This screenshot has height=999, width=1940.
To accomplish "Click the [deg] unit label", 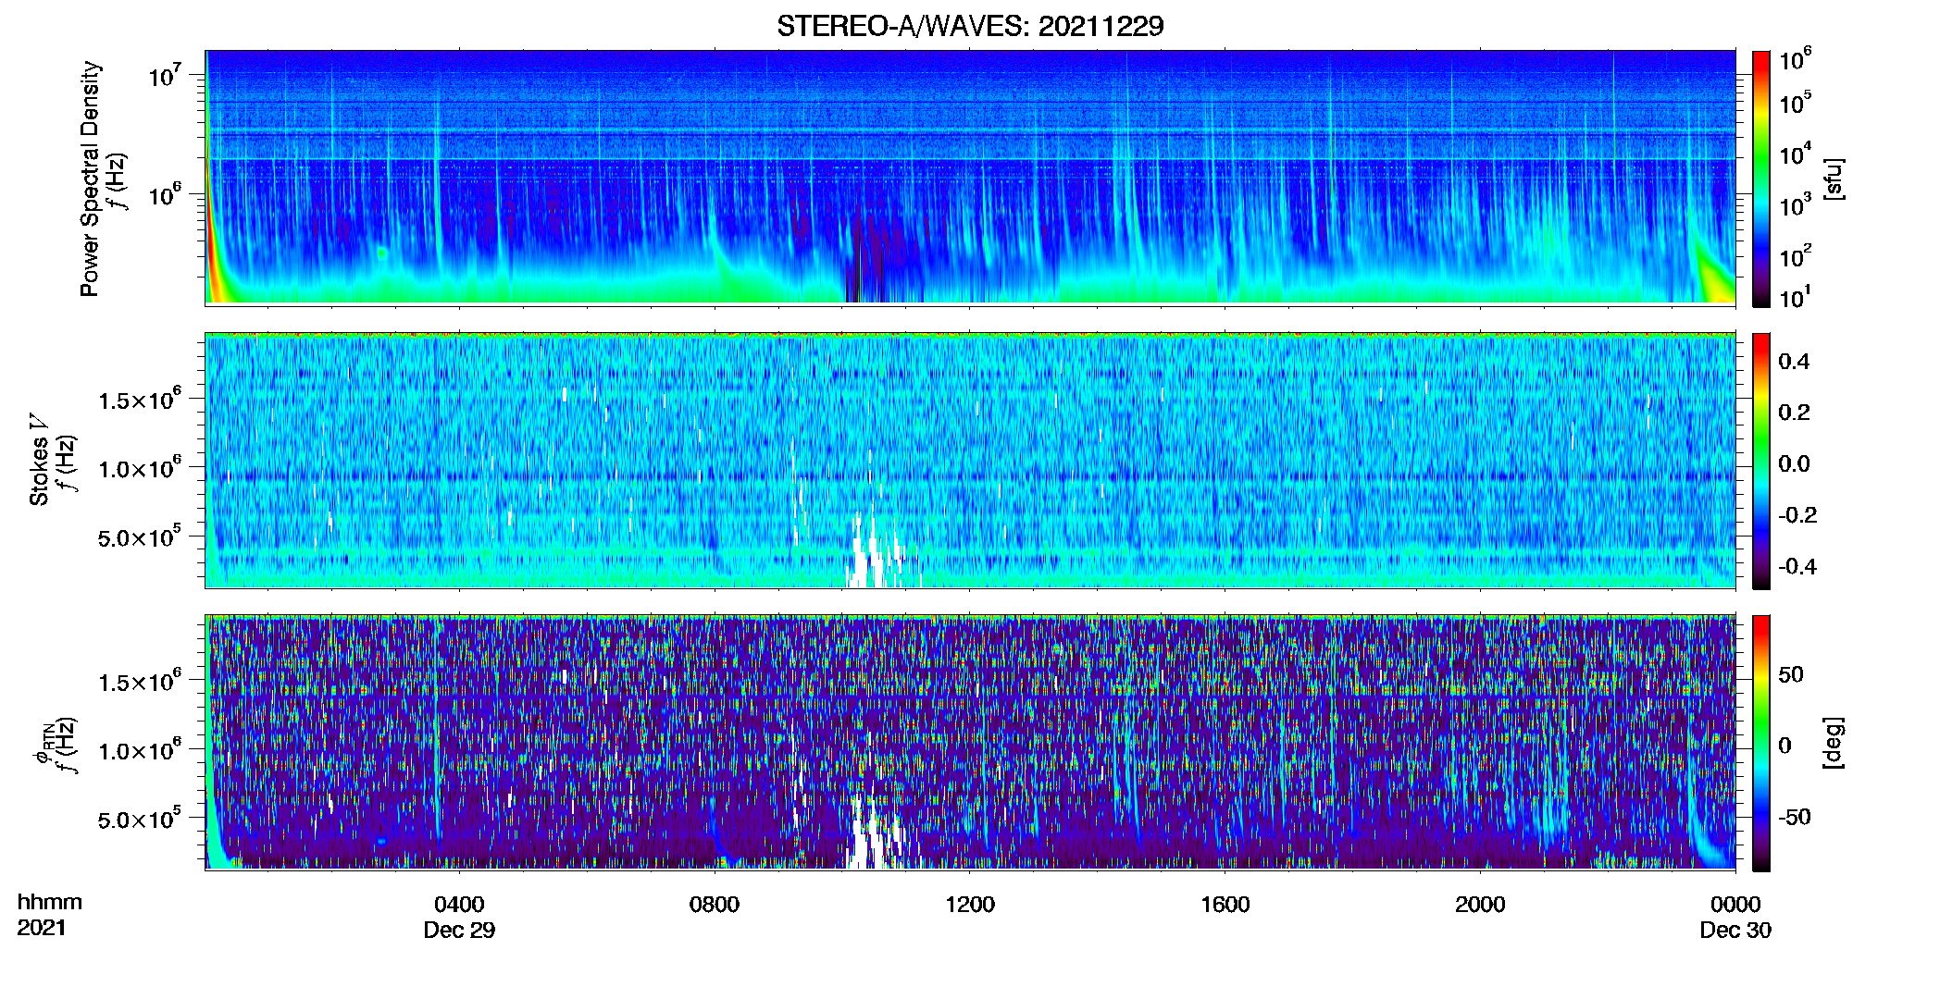I will pyautogui.click(x=1834, y=743).
